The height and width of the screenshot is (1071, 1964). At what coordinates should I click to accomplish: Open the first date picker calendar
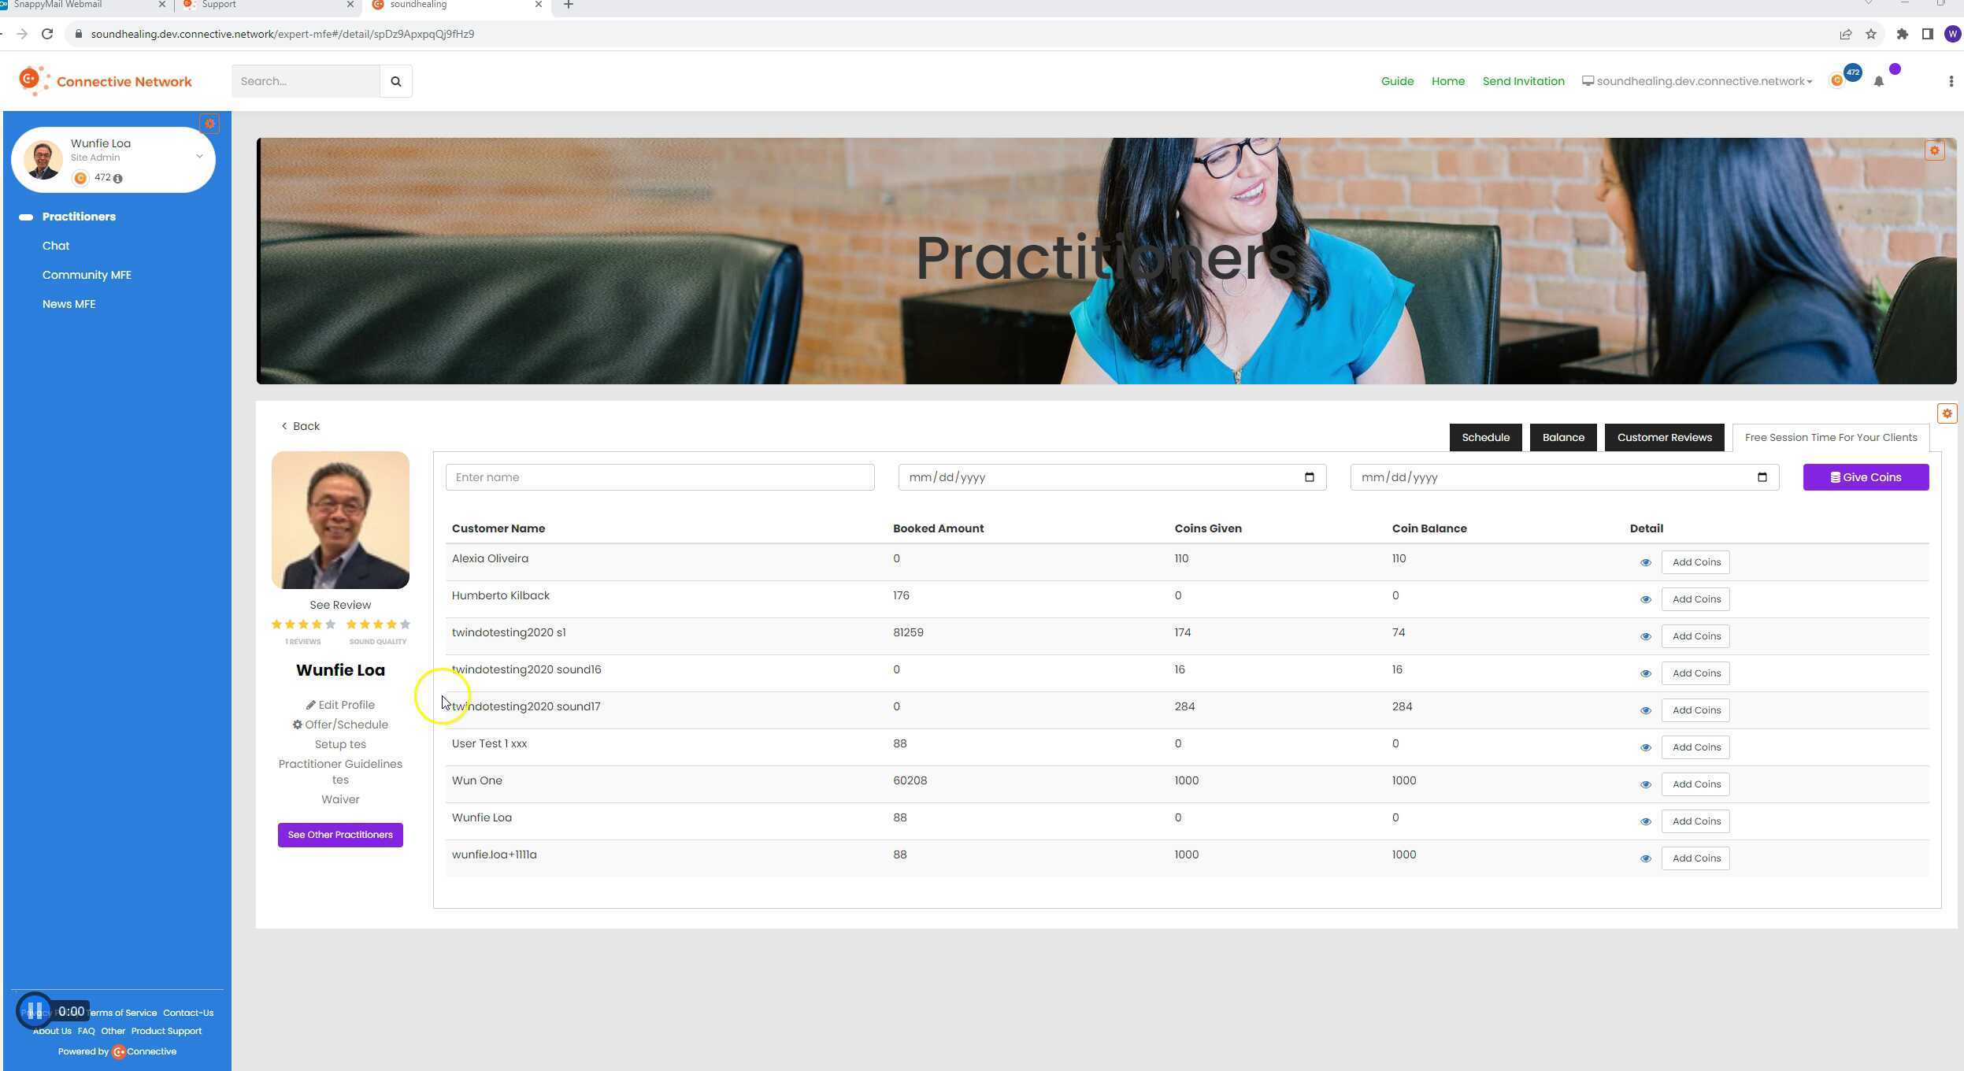click(x=1309, y=477)
